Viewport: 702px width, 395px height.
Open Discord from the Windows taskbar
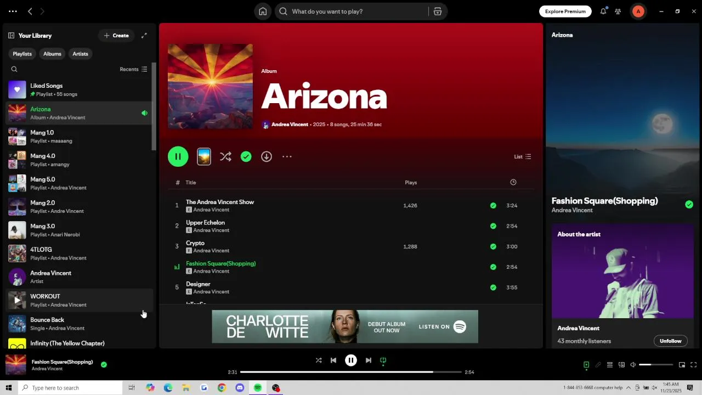(240, 388)
